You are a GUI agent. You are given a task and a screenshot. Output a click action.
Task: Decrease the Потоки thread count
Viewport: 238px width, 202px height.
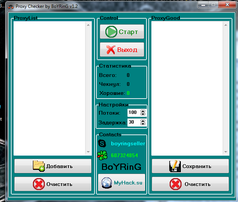pyautogui.click(x=143, y=114)
